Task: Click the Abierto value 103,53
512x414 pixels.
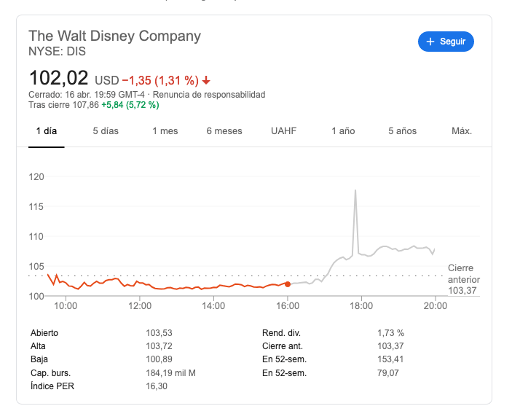Action: tap(159, 333)
